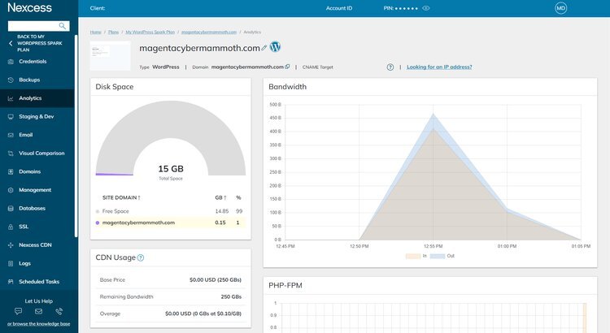
Task: Sort by GB column header
Action: pyautogui.click(x=220, y=198)
